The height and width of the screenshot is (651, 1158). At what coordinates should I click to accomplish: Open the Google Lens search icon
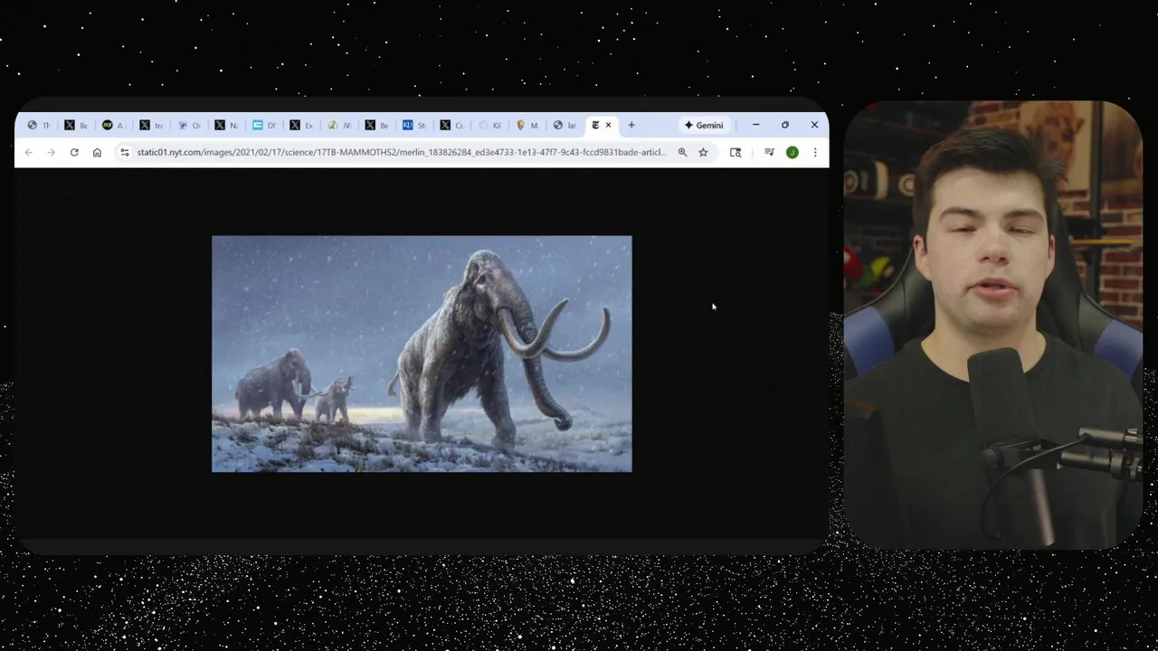(736, 153)
